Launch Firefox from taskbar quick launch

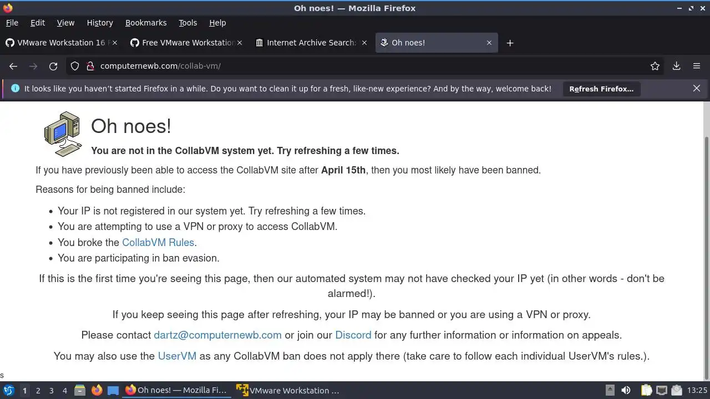coord(97,390)
